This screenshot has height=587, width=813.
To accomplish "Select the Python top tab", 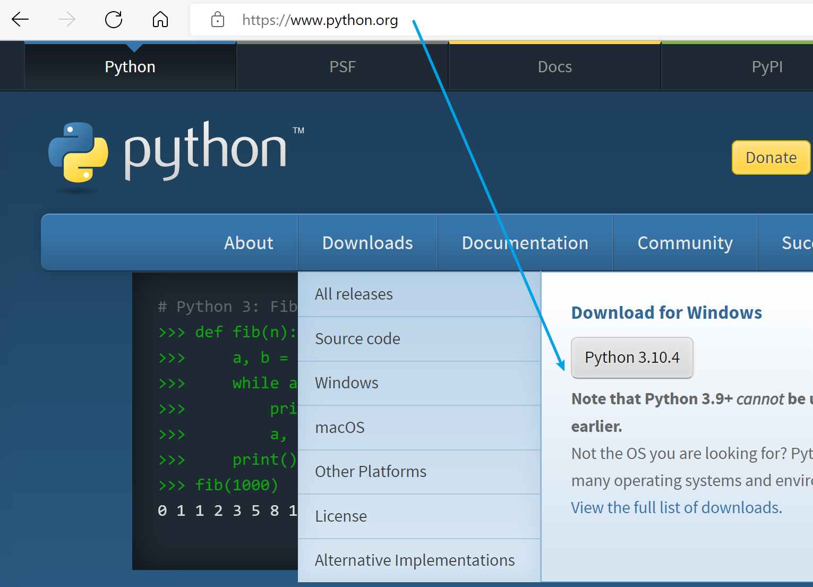I will (x=130, y=67).
